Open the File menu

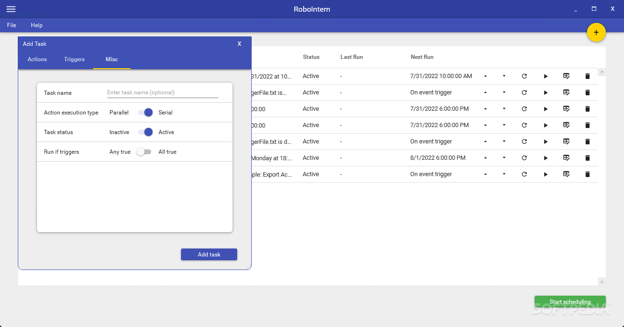pos(12,25)
